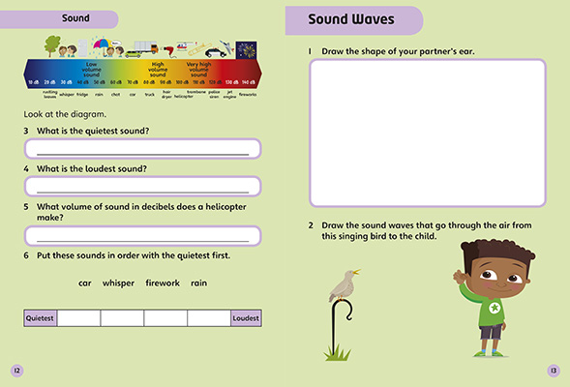
Task: Click the grass tuft under the bird's perch
Action: (337, 353)
